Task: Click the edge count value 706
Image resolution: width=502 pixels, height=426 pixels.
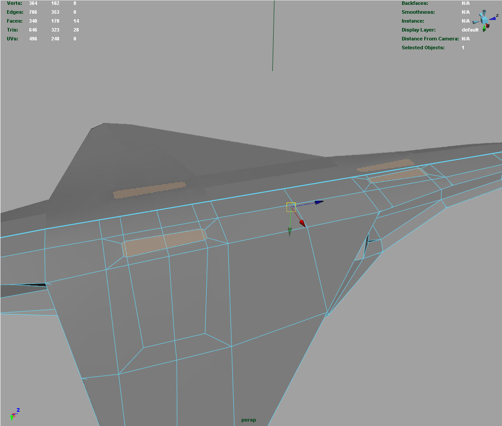Action: [x=33, y=12]
